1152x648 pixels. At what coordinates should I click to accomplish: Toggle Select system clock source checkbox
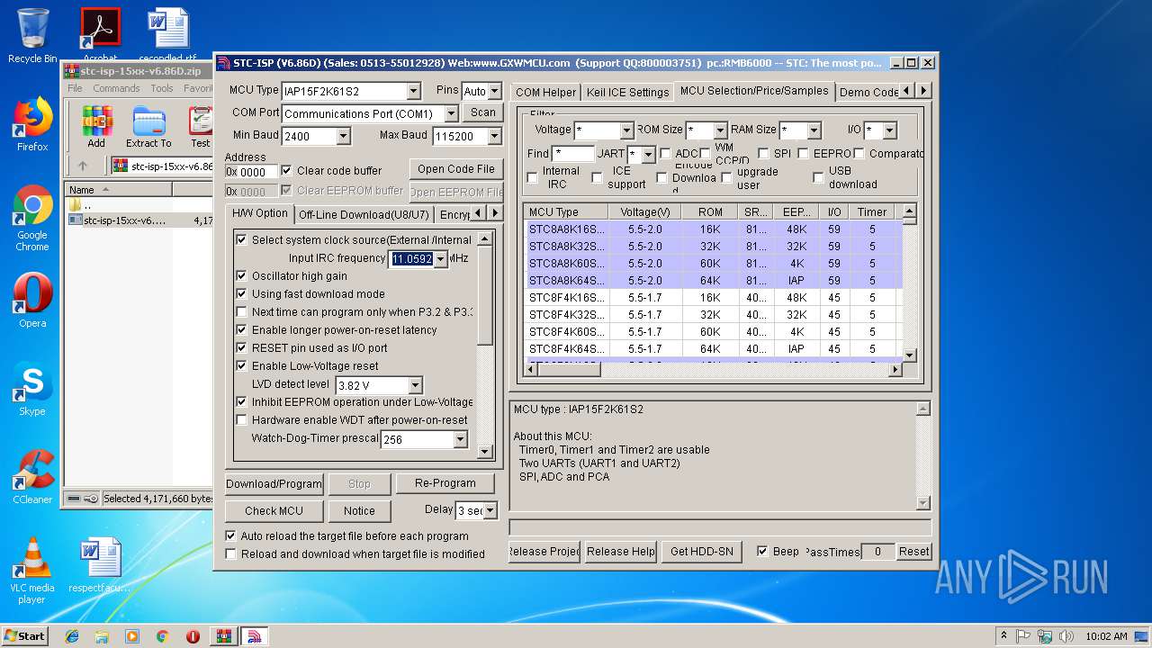(x=241, y=239)
